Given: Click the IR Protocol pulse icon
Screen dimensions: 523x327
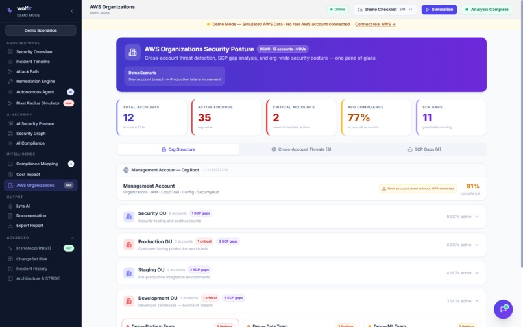Looking at the screenshot, I should pos(10,248).
